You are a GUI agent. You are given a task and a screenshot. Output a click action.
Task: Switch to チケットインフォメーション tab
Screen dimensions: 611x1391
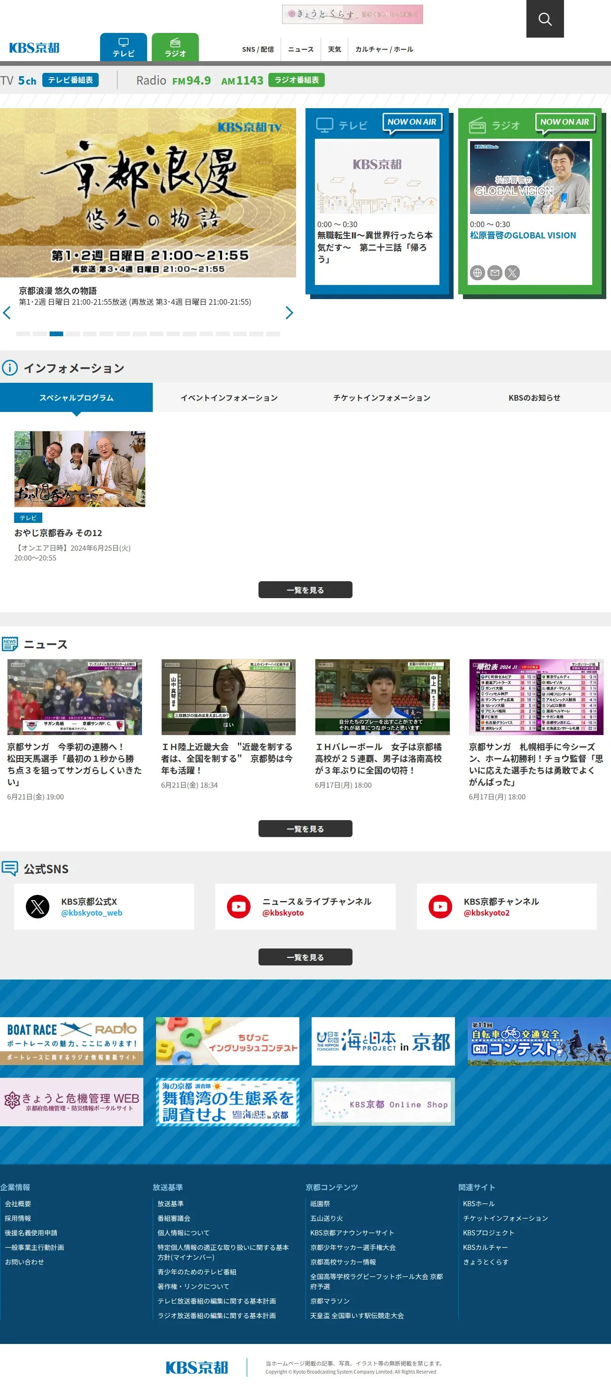click(382, 397)
